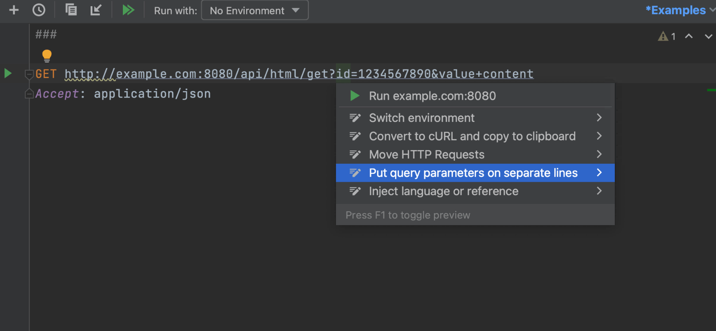Go to previous highlighted problem arrow
The image size is (716, 331).
coord(689,36)
